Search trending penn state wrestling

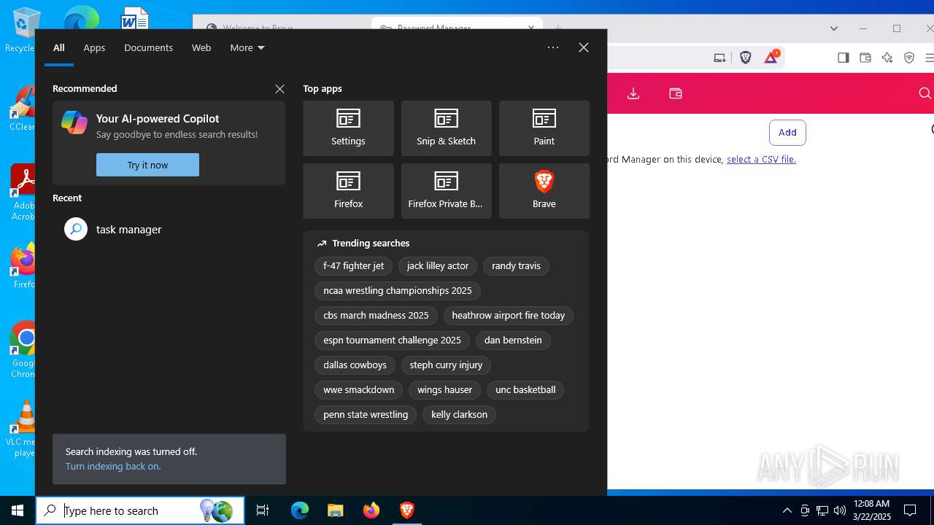point(366,415)
